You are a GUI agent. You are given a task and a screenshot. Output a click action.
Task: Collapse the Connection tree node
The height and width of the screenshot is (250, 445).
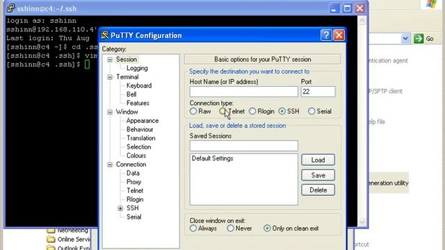tap(110, 165)
